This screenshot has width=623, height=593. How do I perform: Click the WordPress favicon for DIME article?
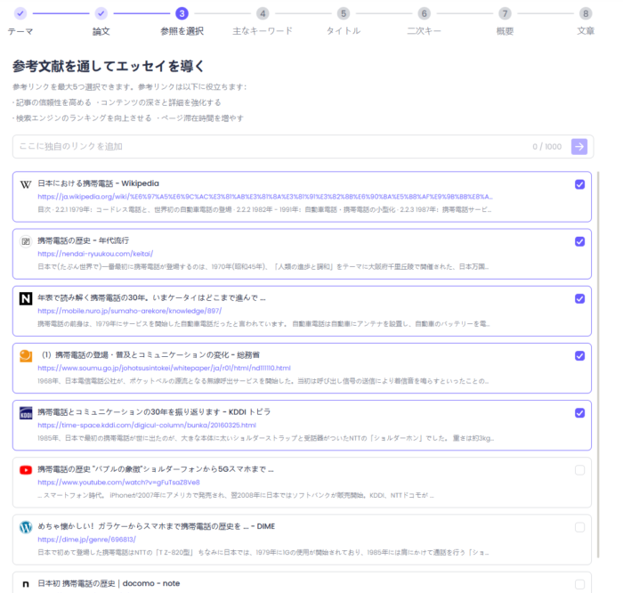26,527
